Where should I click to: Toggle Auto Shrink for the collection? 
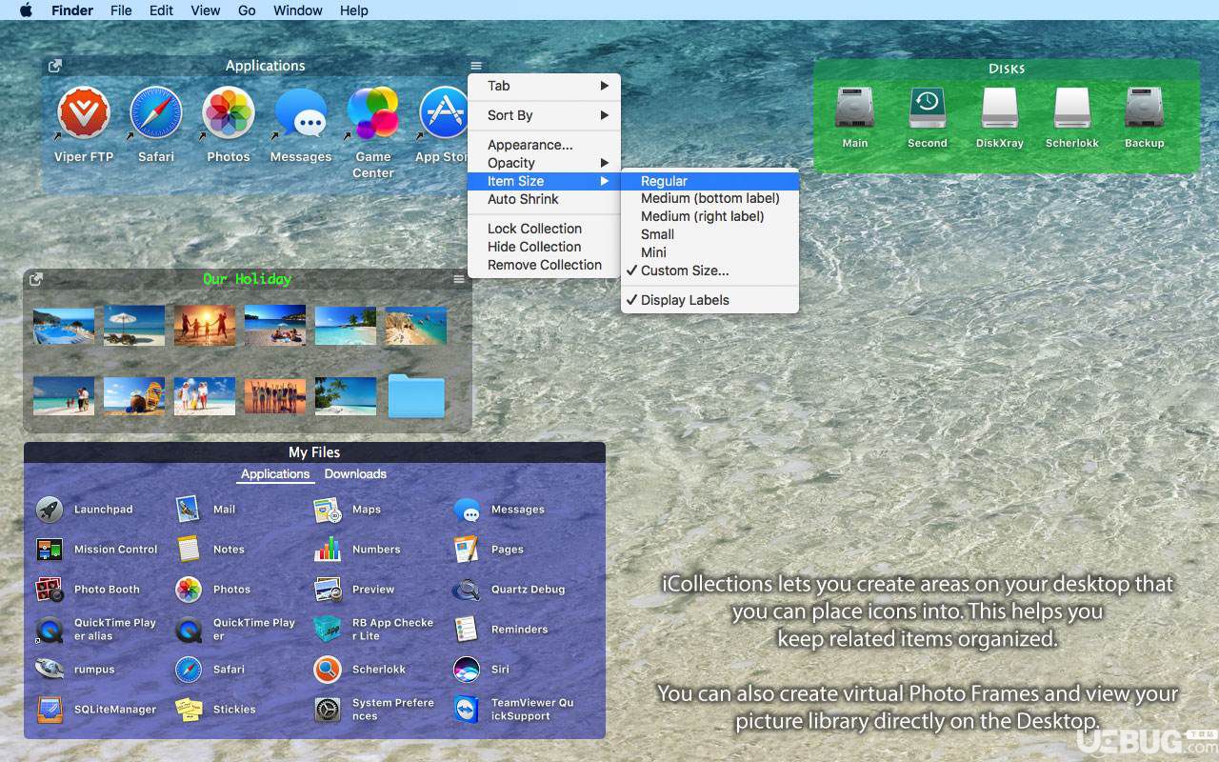point(544,199)
